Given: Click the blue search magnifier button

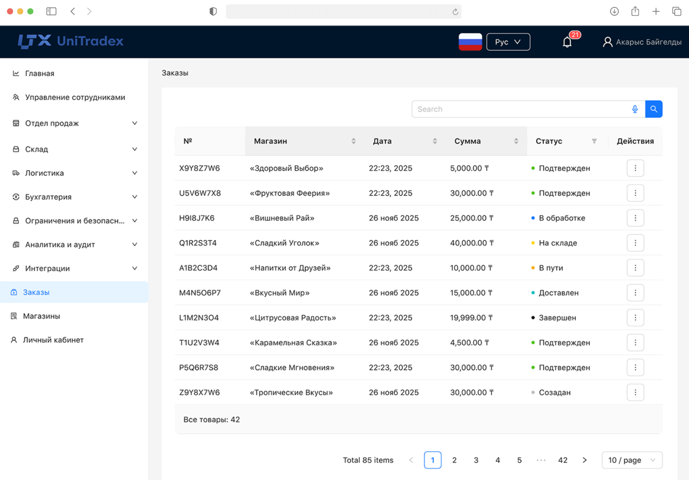Looking at the screenshot, I should [x=653, y=109].
